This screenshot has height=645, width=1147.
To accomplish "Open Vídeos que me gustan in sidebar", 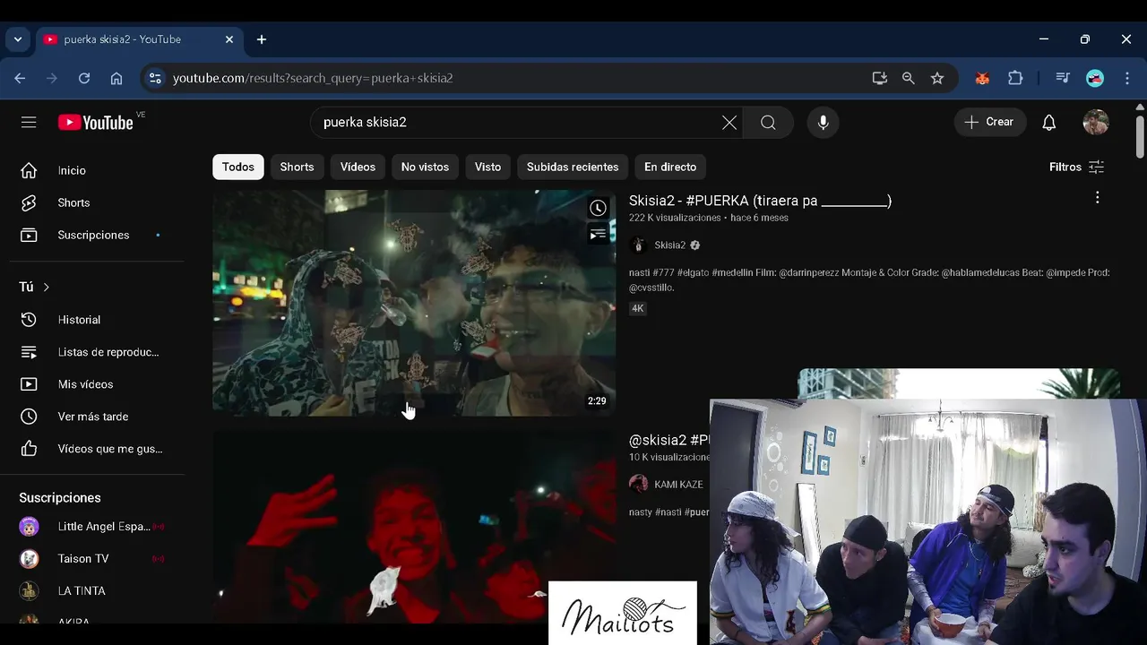I will point(97,449).
